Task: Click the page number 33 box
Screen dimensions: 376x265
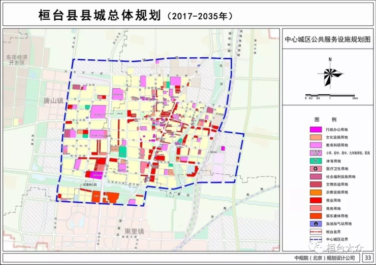Action: point(367,257)
